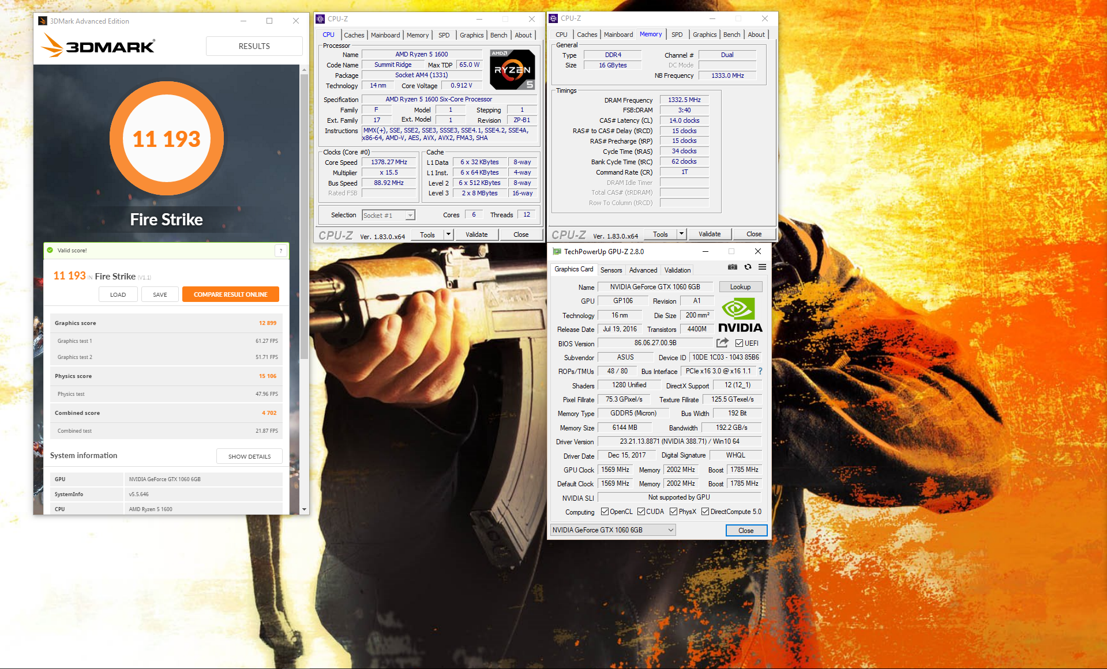
Task: Open the Bench tab in the CPU-tab CPU-Z window
Action: [499, 35]
